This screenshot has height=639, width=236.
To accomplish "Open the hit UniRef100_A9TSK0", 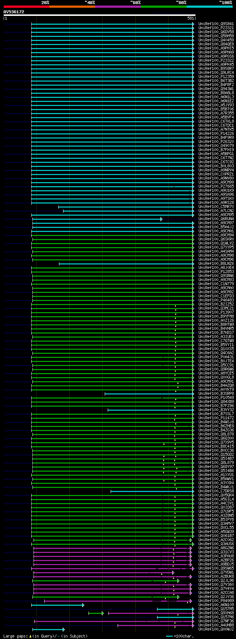I will [216, 198].
